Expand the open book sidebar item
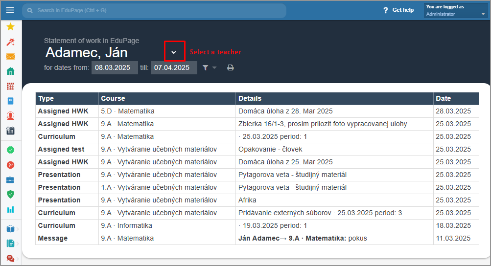Screen dimensions: 491x266 pyautogui.click(x=10, y=229)
